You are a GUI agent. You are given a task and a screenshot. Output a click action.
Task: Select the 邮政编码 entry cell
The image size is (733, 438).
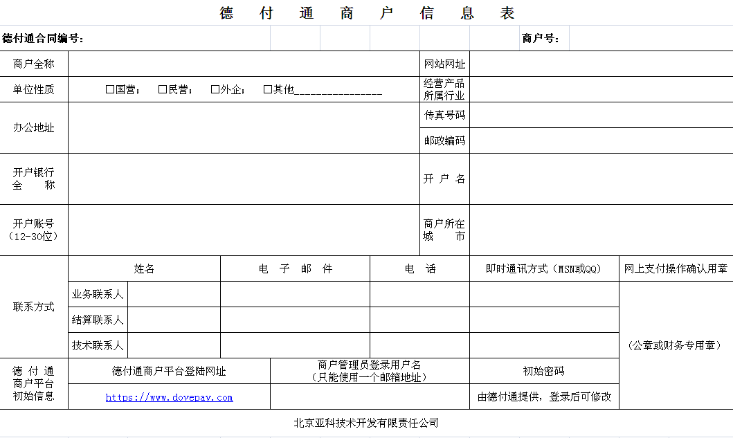click(x=601, y=140)
